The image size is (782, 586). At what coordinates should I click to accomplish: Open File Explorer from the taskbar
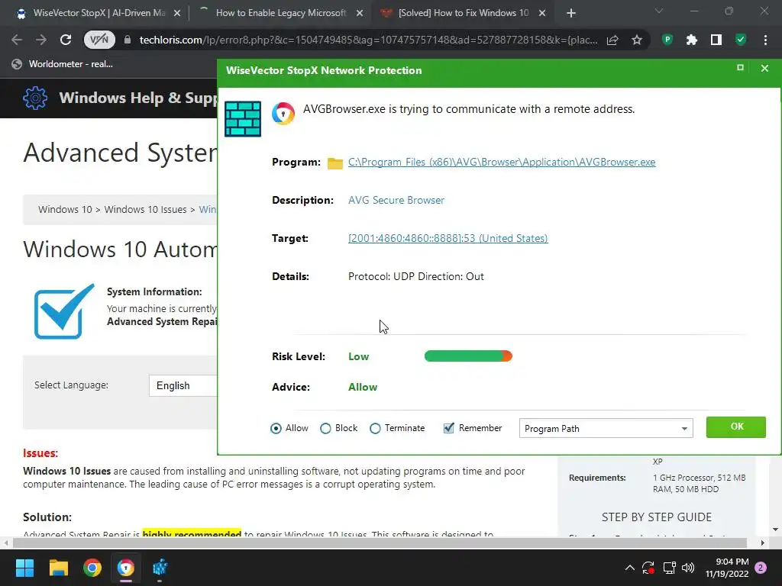tap(58, 568)
